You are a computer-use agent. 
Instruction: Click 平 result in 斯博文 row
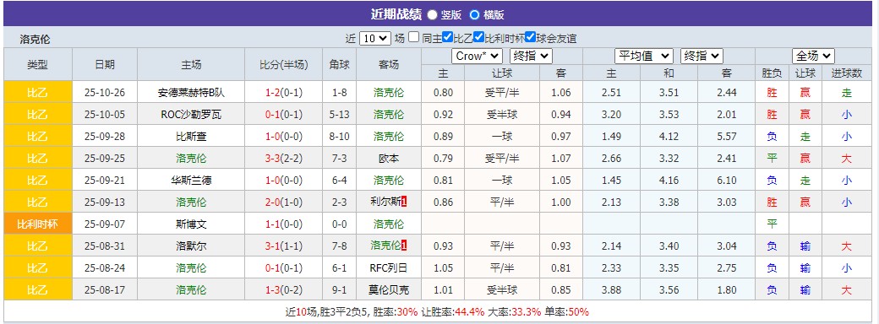pyautogui.click(x=772, y=224)
